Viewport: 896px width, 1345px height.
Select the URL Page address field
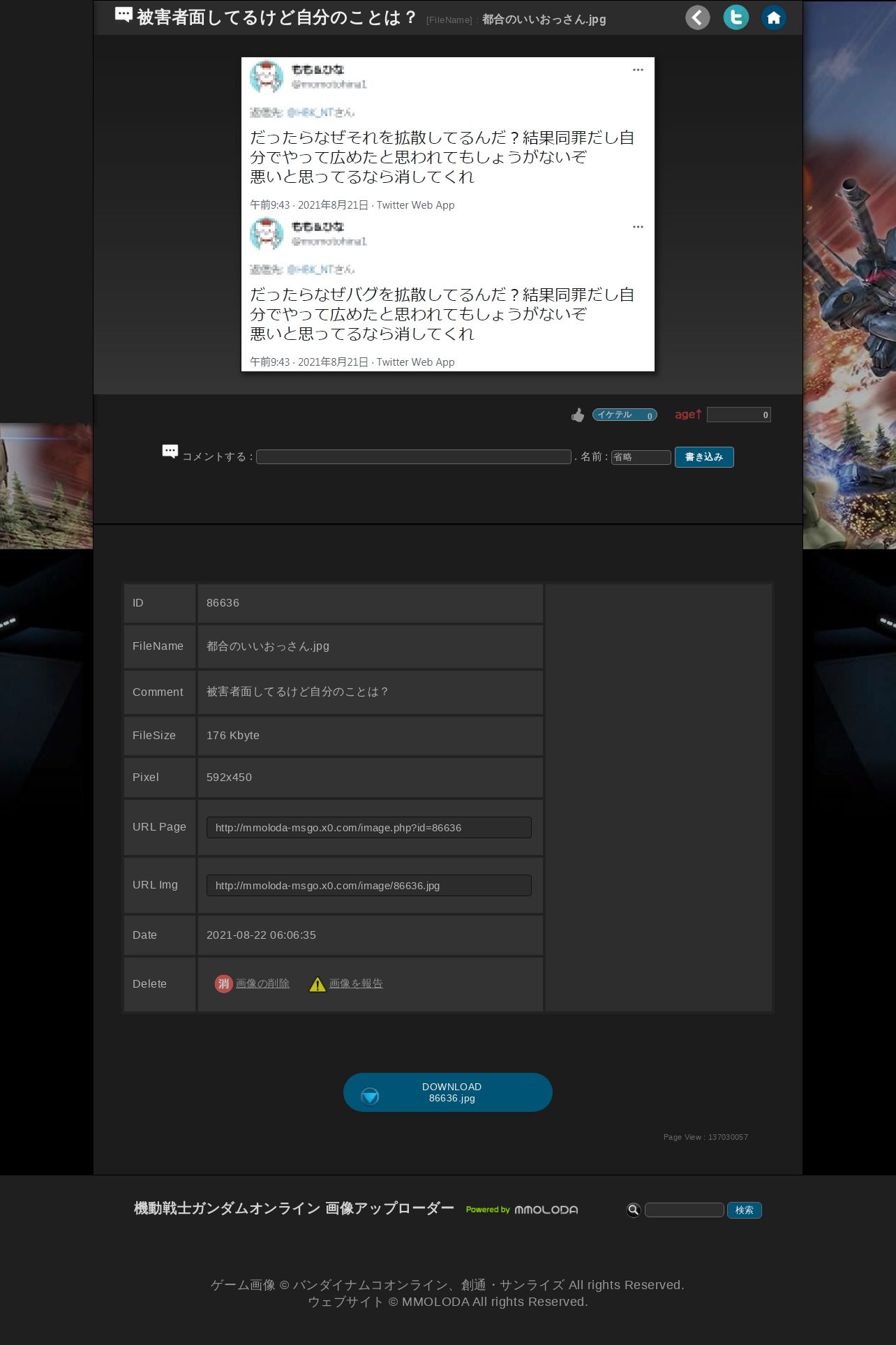369,828
